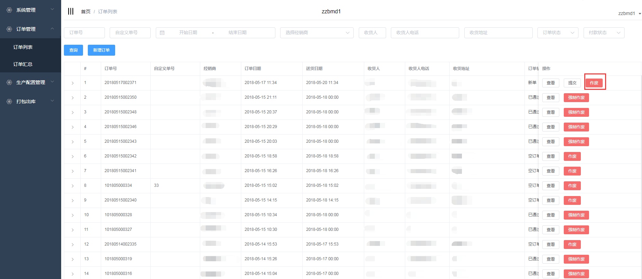Click the 订单号 input field
The image size is (642, 279).
[84, 33]
